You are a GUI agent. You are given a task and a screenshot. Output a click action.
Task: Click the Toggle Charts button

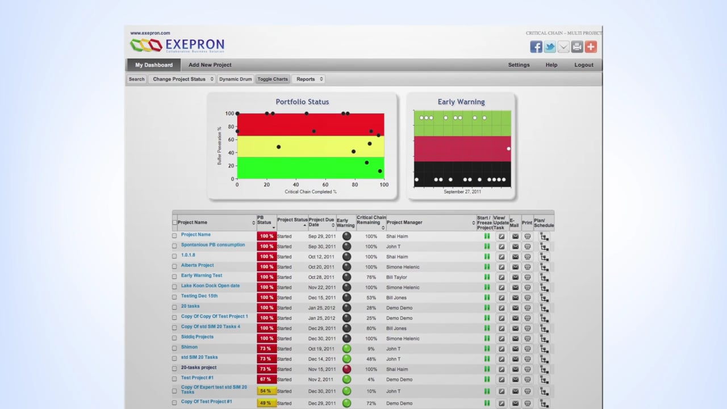(273, 79)
